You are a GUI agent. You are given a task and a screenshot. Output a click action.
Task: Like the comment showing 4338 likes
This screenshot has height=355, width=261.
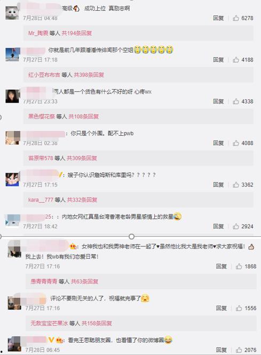pos(236,101)
